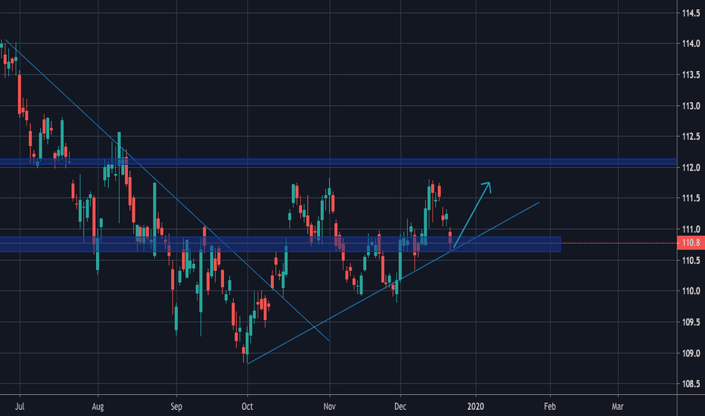Screen dimensions: 705x416
Task: Click the Dec label on time axis
Action: [x=400, y=407]
